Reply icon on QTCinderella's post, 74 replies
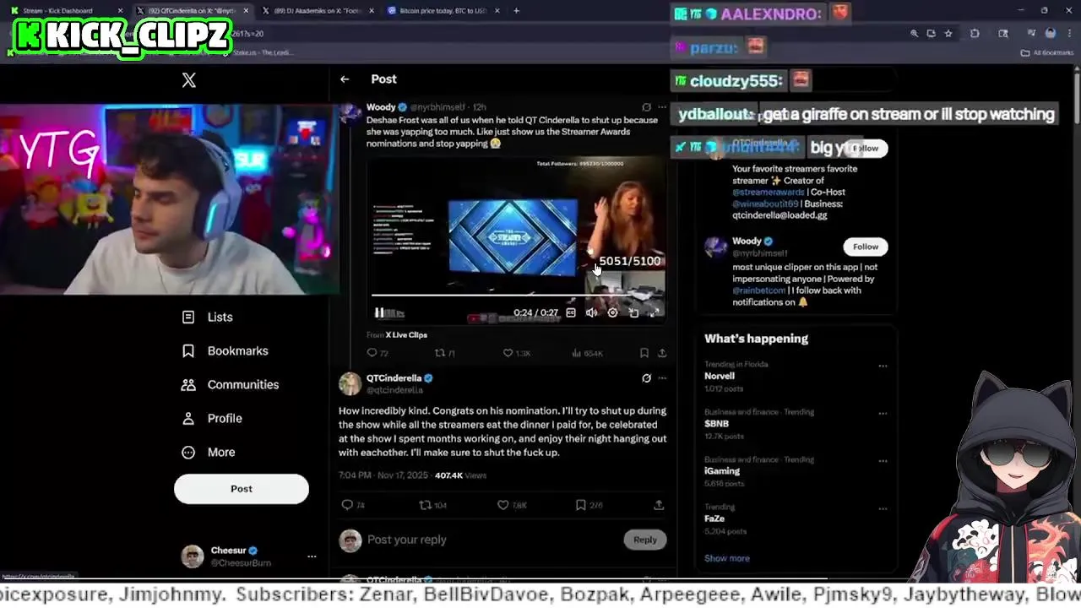Viewport: 1081px width, 608px height. (x=353, y=505)
